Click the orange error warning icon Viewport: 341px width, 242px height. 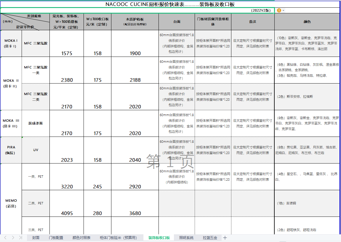tap(279, 10)
